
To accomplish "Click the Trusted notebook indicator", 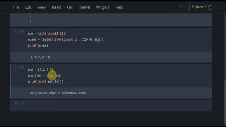I will 184,7.
